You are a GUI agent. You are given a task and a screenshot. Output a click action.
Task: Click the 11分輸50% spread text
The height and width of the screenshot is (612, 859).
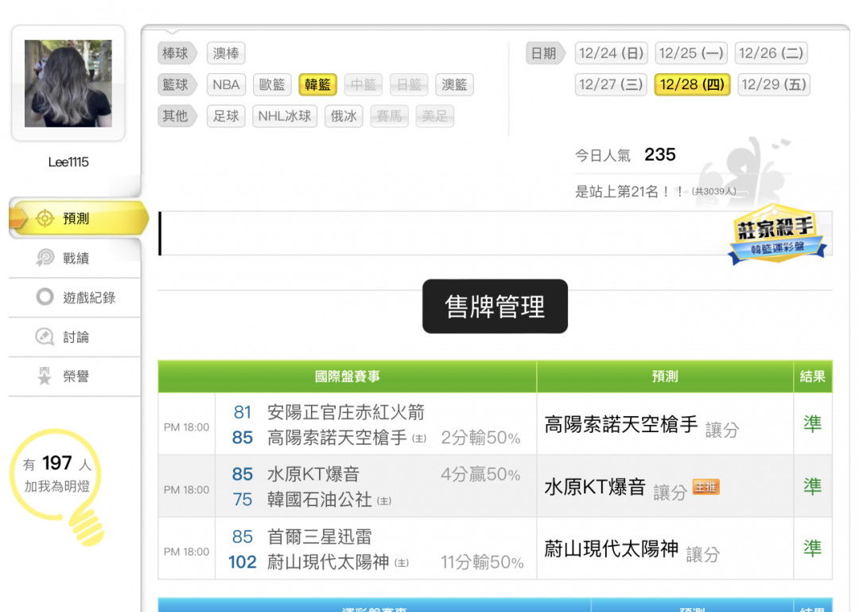pos(482,562)
